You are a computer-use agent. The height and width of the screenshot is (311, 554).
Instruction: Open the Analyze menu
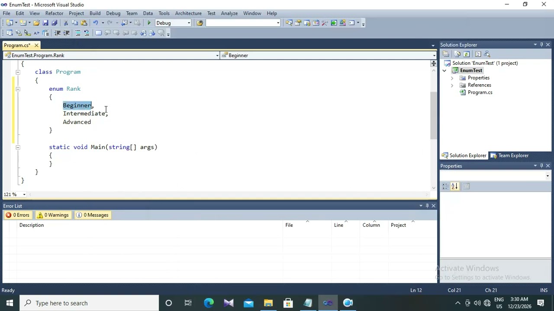coord(229,13)
